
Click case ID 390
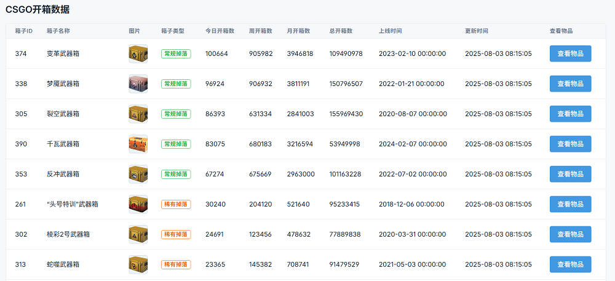[21, 144]
